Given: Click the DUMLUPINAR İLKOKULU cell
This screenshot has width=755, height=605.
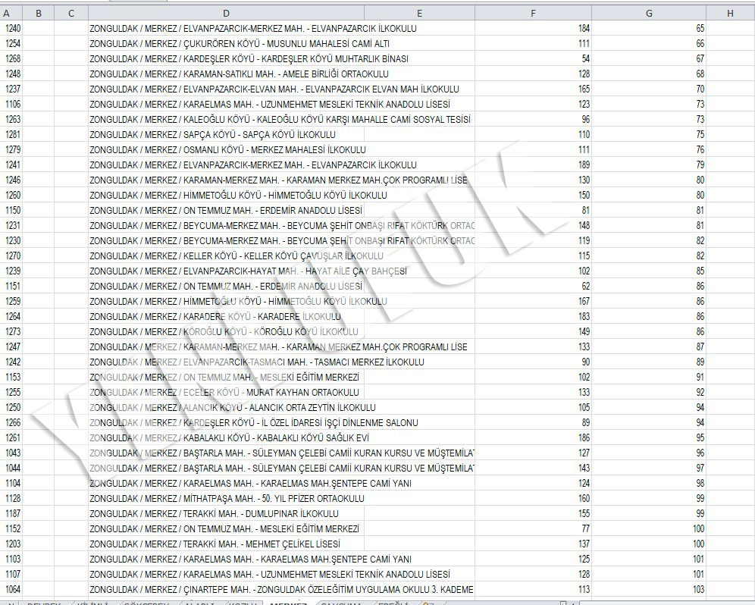Looking at the screenshot, I should pyautogui.click(x=214, y=514).
